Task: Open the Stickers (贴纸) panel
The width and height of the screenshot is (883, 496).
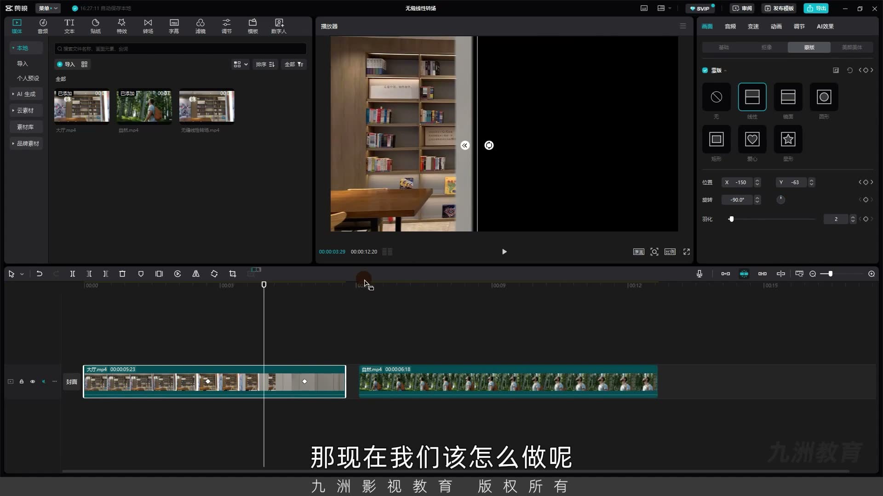Action: [96, 26]
